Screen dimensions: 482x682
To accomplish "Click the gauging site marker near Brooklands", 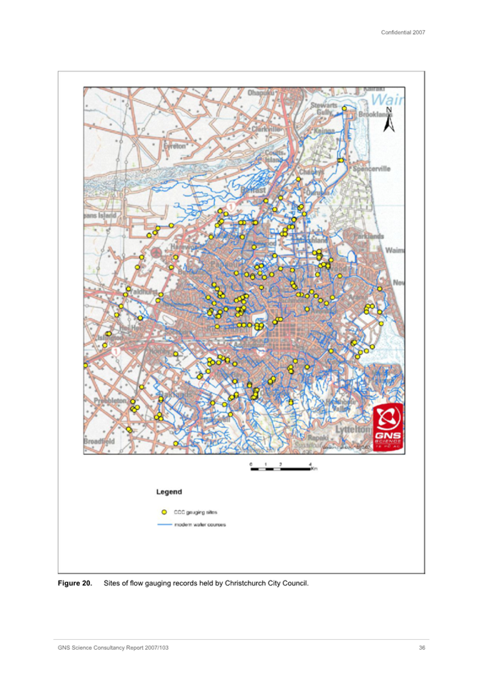I will pyautogui.click(x=344, y=109).
